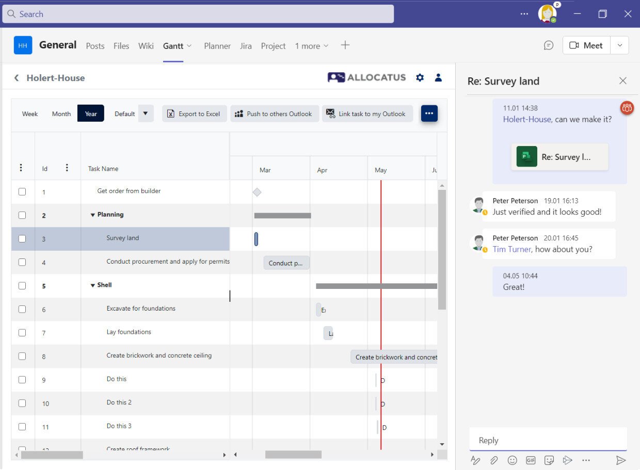The width and height of the screenshot is (640, 470).
Task: Open the Project file icon in Re: Survey l... card
Action: tap(527, 156)
